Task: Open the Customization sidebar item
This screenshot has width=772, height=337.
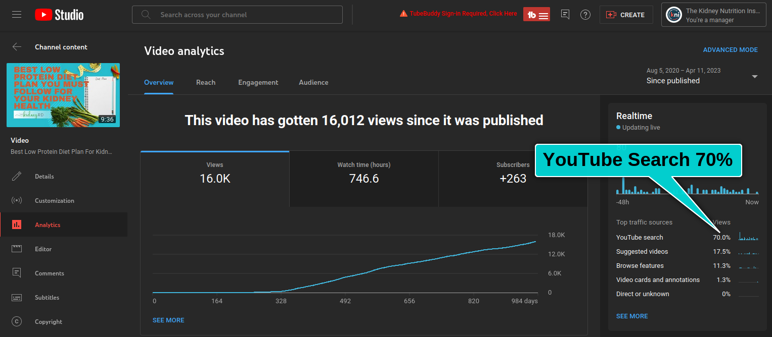Action: (x=54, y=201)
